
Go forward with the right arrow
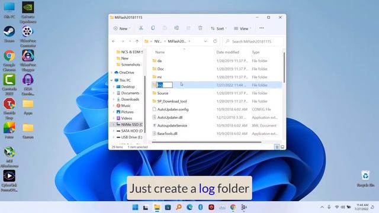tap(123, 41)
